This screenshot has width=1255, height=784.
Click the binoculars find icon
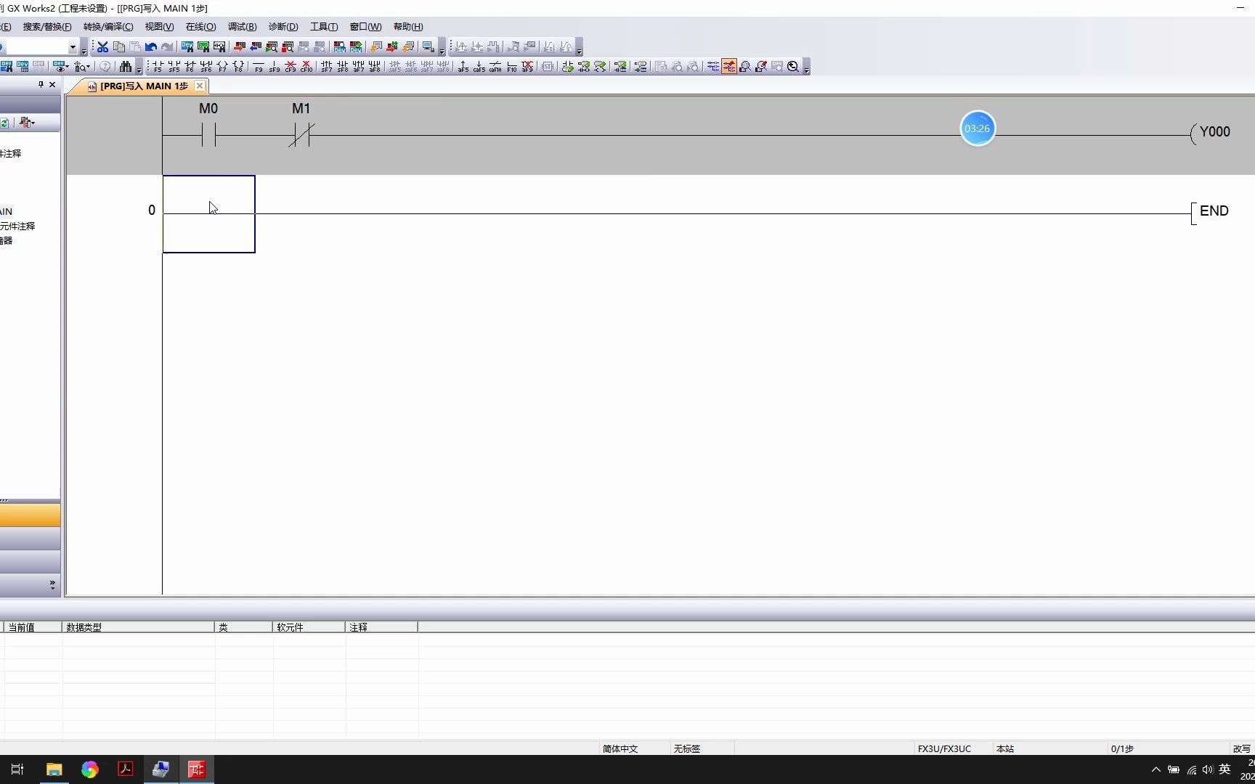pos(126,67)
